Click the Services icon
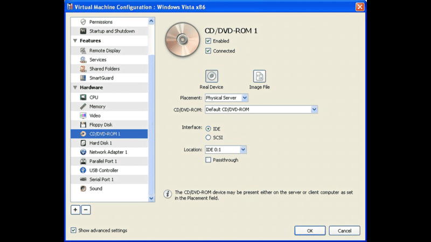 [83, 60]
